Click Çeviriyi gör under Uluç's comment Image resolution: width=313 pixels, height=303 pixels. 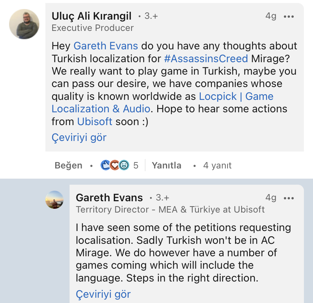point(79,138)
